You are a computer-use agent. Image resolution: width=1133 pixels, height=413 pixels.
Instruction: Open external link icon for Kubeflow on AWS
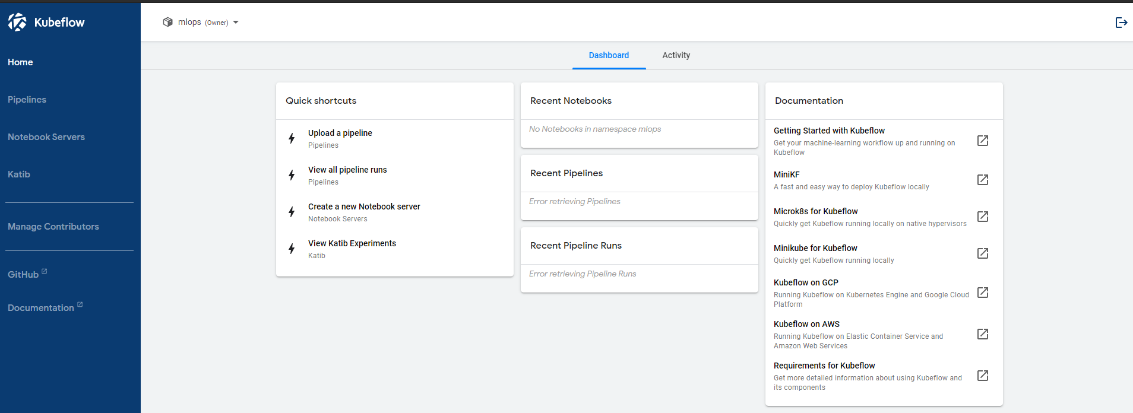pyautogui.click(x=983, y=334)
